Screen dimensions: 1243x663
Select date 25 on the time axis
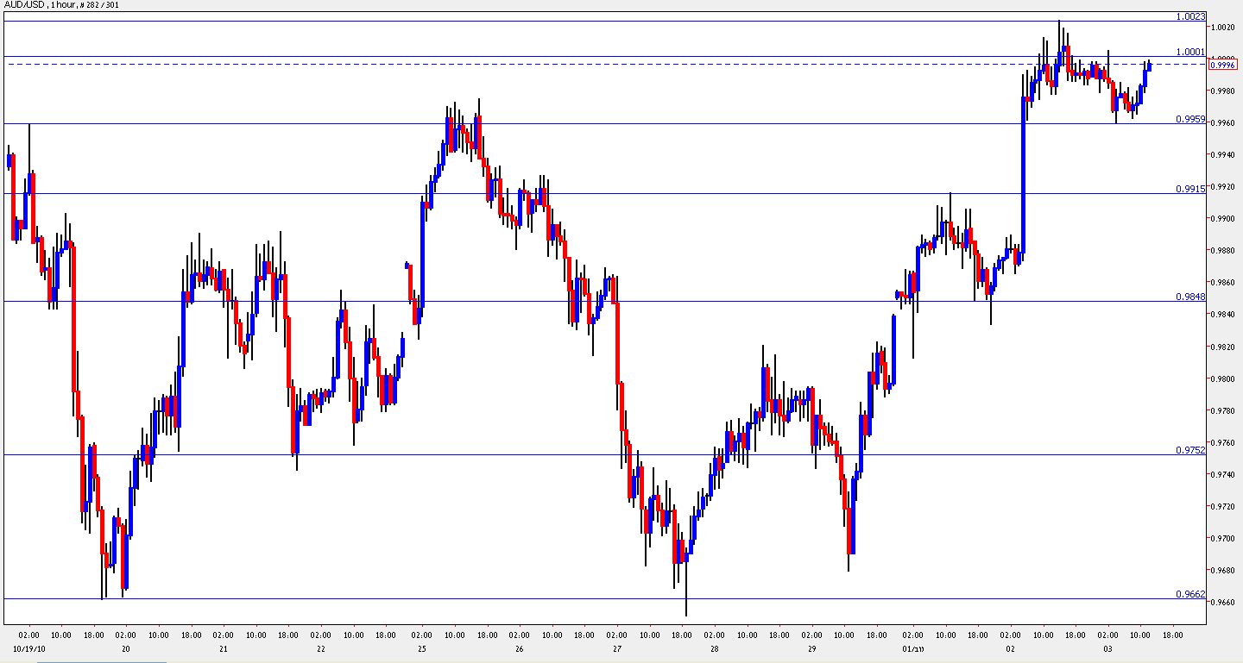click(x=420, y=649)
